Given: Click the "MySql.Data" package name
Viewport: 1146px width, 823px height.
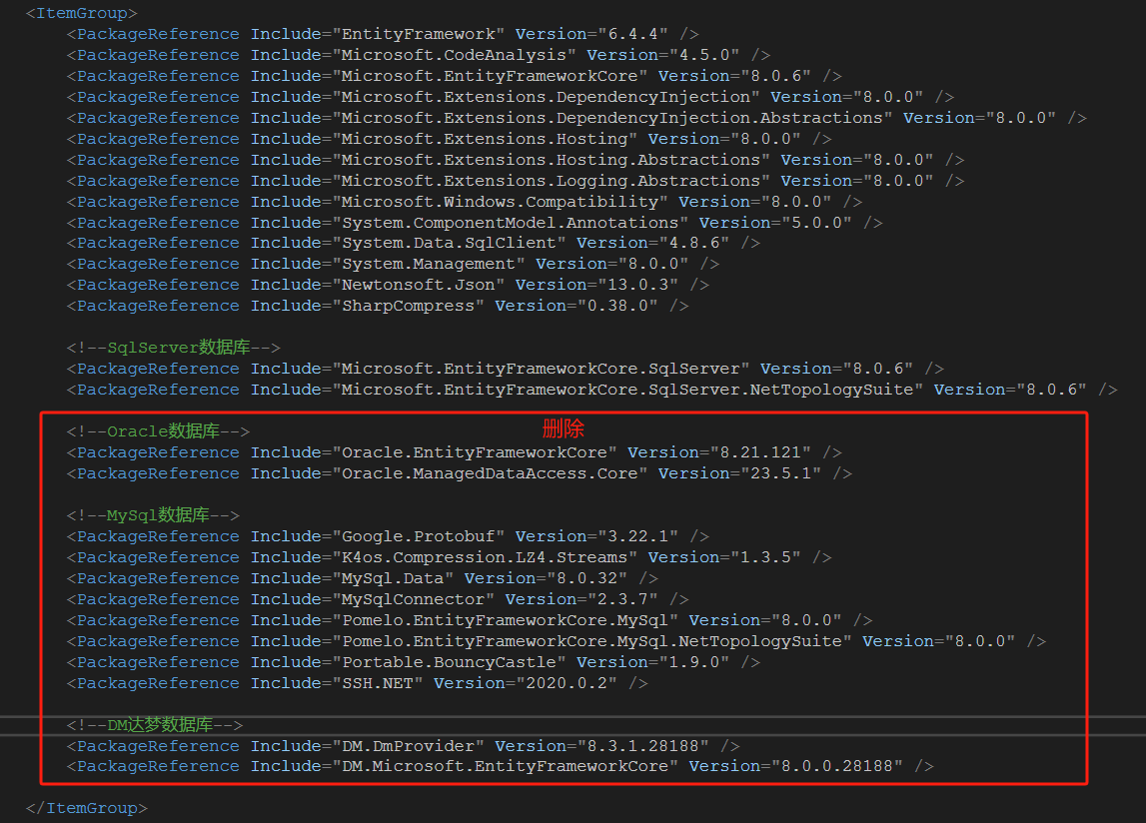Looking at the screenshot, I should 393,579.
